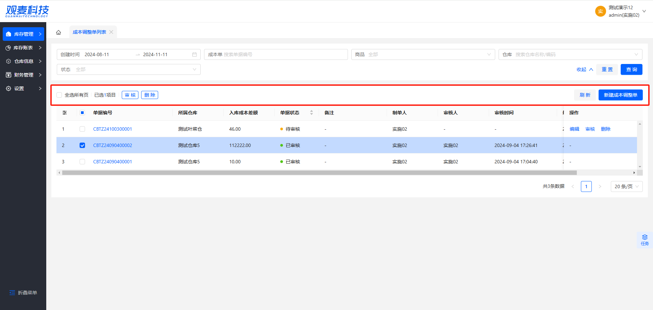Viewport: 653px width, 310px height.
Task: Open the 商品 dropdown
Action: coord(423,54)
